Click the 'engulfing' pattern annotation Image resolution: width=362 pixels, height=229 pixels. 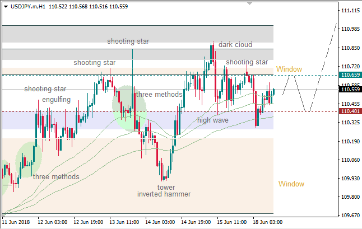(x=57, y=100)
